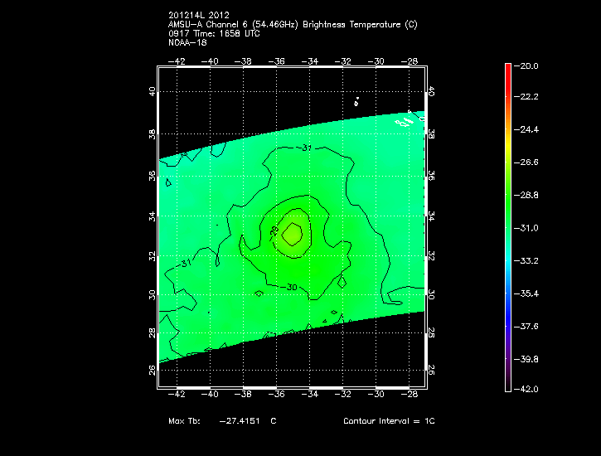This screenshot has height=456, width=601.
Task: Click the -30 tick label on the bottom longitude axis
Action: click(x=377, y=395)
